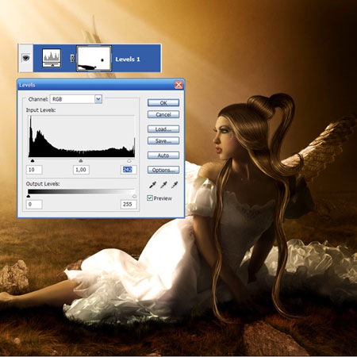Select the Levels adjustment histogram thumbnail
357x357 pixels.
click(52, 58)
